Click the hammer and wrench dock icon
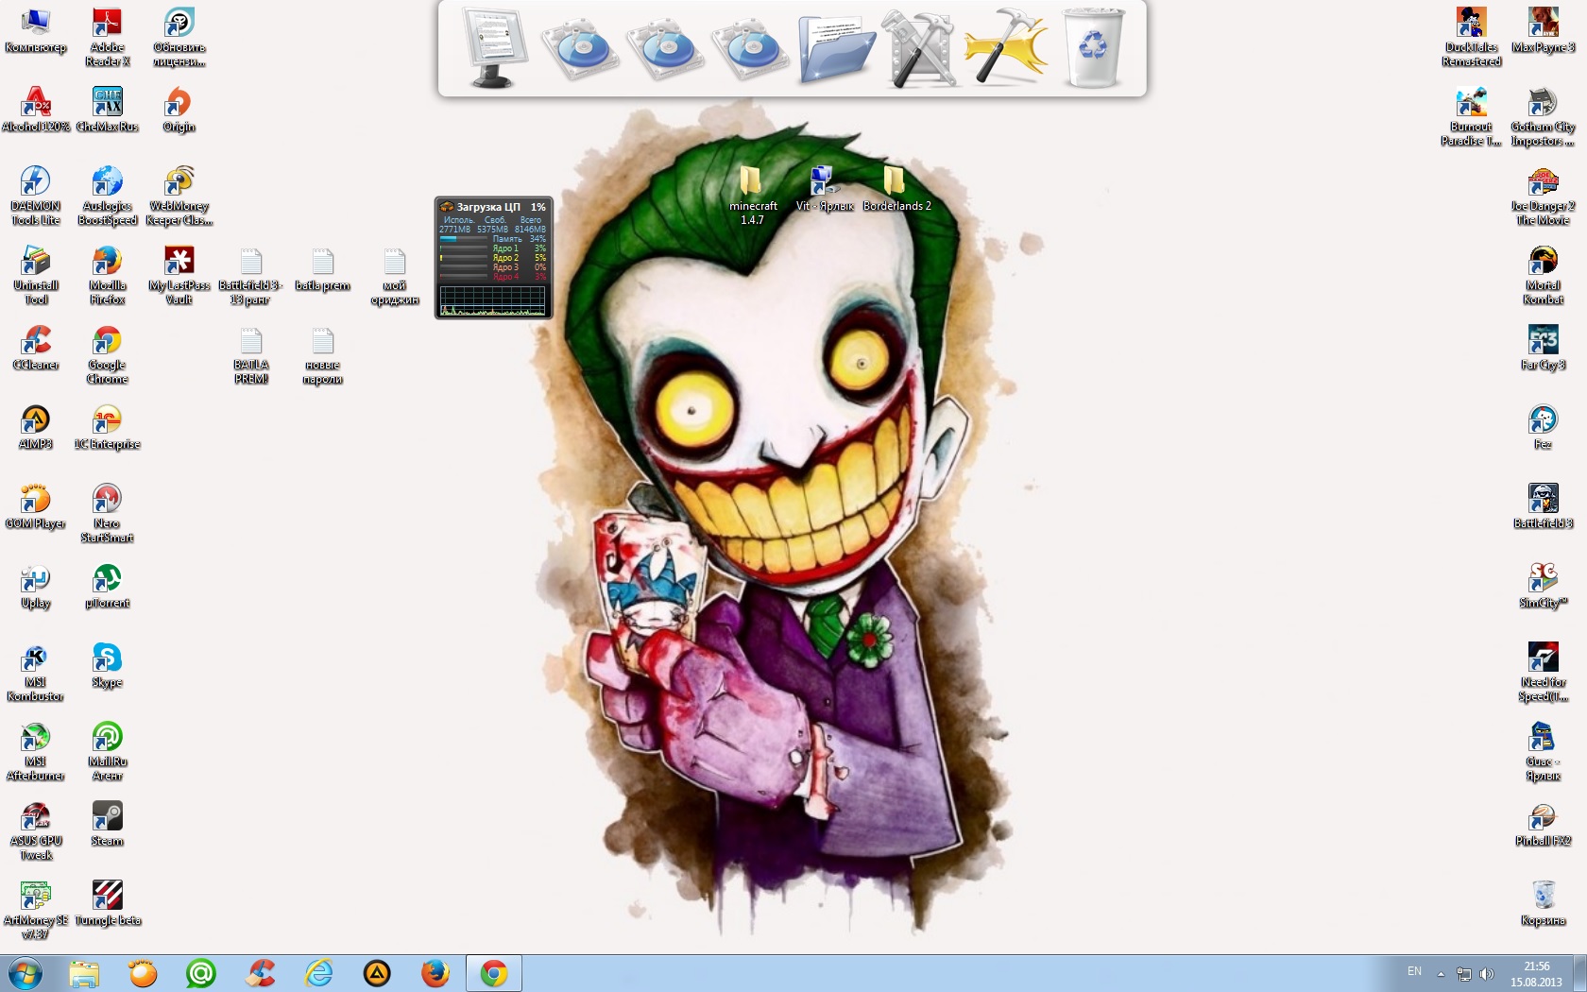Screen dimensions: 1587x992 tap(920, 48)
